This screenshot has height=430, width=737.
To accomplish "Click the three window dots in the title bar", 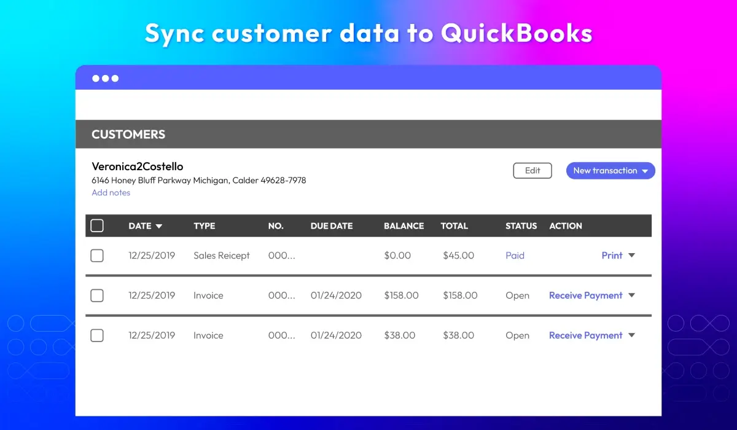I will [x=105, y=79].
